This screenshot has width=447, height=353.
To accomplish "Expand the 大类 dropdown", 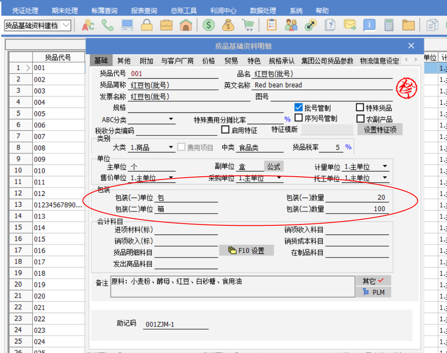I will [171, 147].
